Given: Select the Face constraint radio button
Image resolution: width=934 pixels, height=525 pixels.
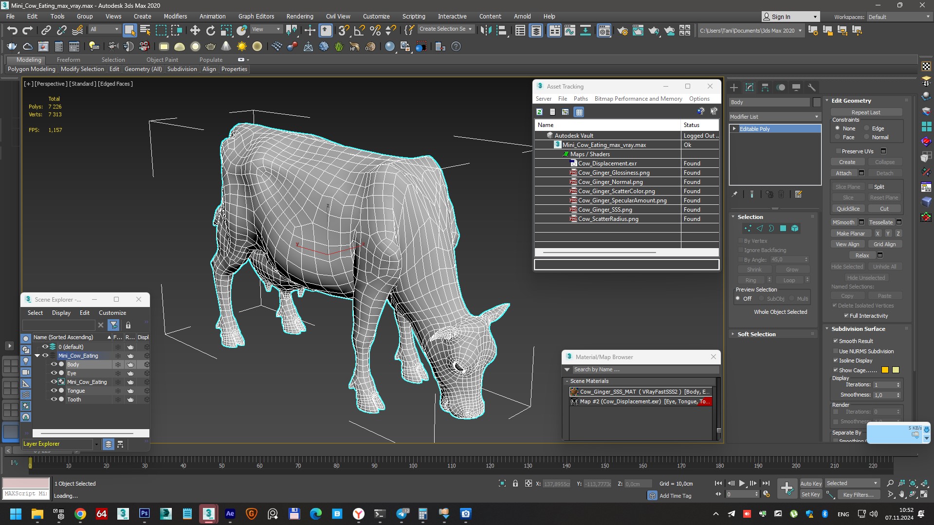Looking at the screenshot, I should coord(838,137).
